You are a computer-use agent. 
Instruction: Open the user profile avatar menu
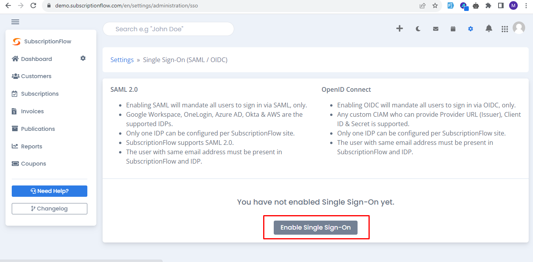click(x=519, y=28)
